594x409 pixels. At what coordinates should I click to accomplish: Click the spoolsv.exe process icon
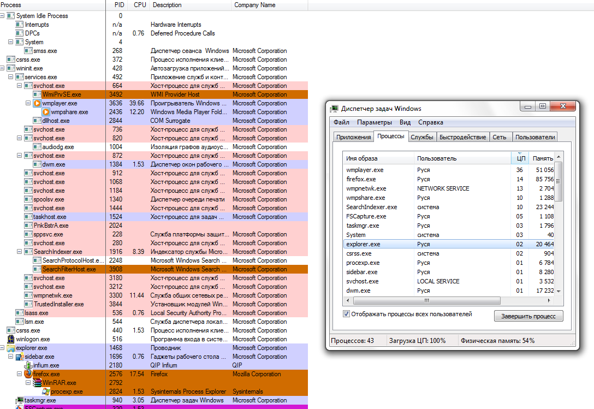pos(28,199)
